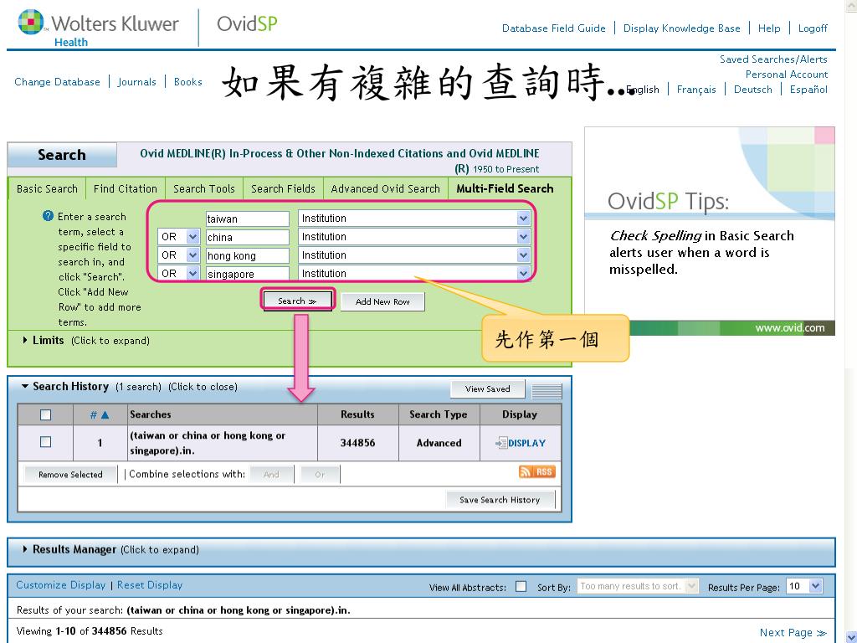Open the Personal Account link

pos(787,75)
